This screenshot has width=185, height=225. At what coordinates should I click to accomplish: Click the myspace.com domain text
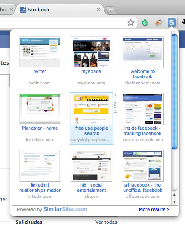coord(91,83)
